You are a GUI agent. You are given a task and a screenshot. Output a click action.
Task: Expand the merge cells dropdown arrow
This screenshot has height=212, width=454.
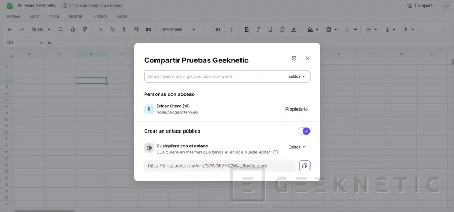coord(355,30)
